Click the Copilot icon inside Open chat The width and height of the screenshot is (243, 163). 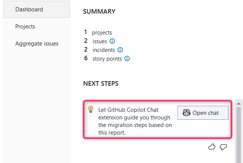(x=186, y=113)
